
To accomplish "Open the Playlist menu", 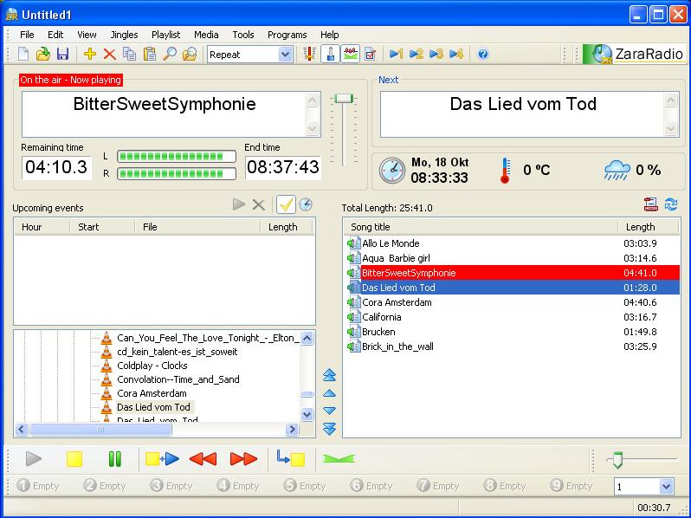I will pos(165,35).
